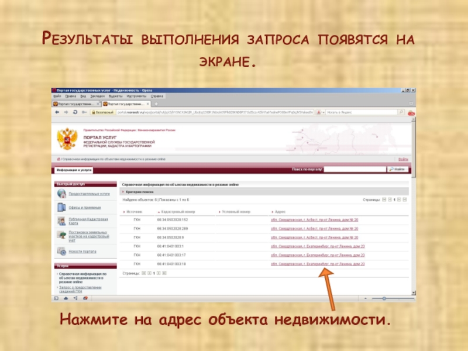Click the Публичная Кадастровая Карта icon

coord(61,221)
